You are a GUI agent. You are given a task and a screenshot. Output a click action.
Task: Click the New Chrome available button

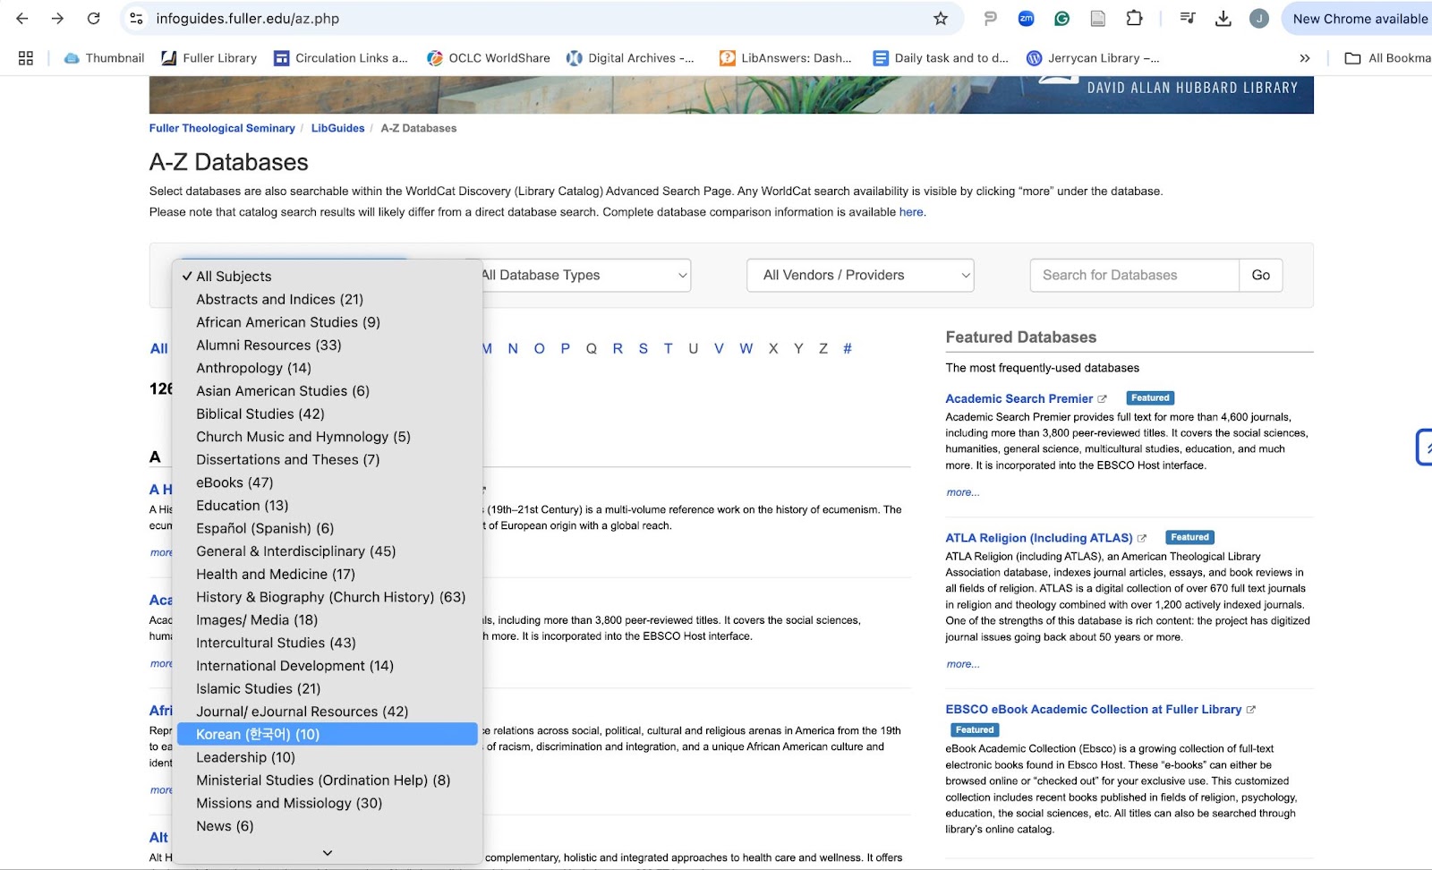pyautogui.click(x=1358, y=19)
